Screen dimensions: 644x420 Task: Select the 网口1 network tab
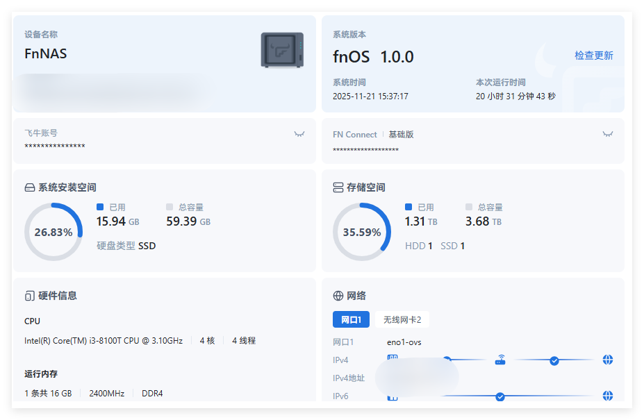(x=351, y=319)
